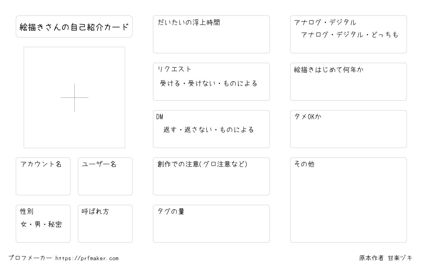Click the 呼ばれ方 field
This screenshot has height=263, width=421.
pyautogui.click(x=105, y=224)
